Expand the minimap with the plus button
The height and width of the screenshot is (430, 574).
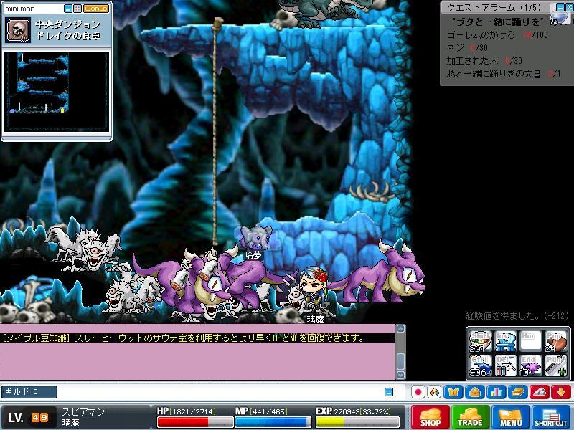(77, 9)
